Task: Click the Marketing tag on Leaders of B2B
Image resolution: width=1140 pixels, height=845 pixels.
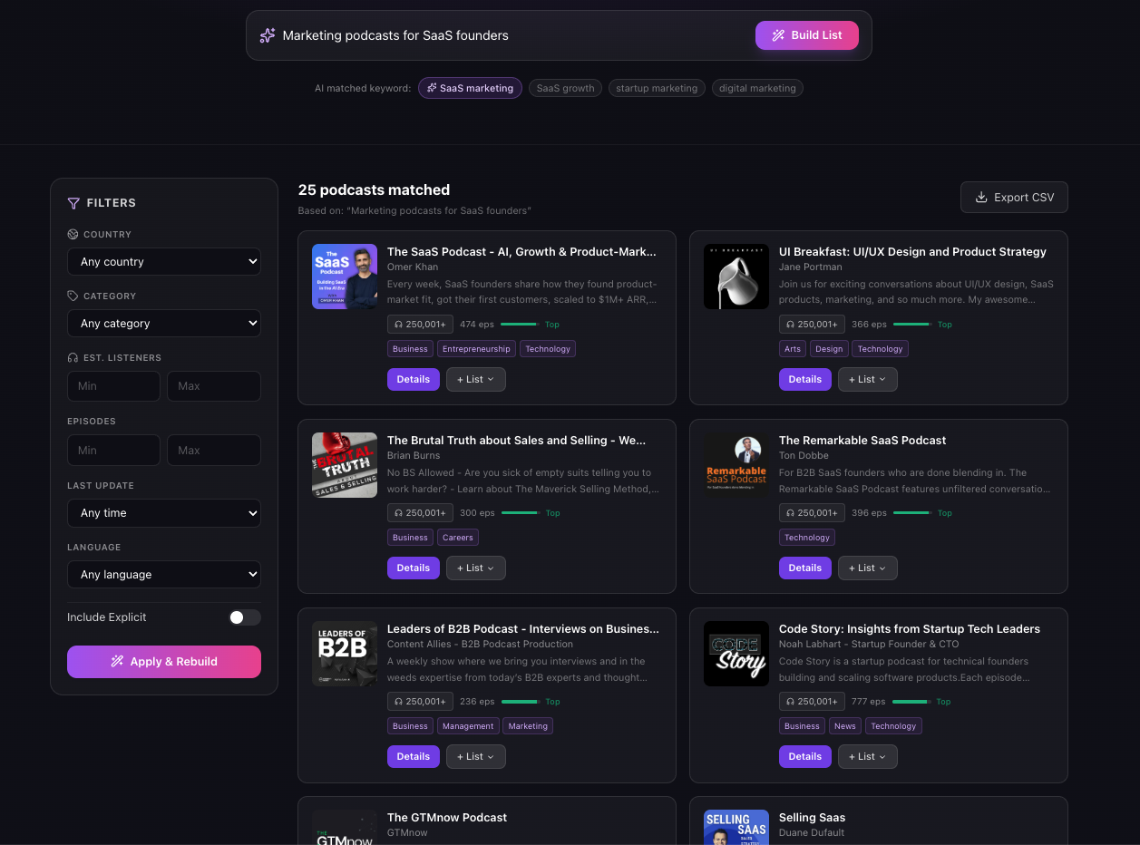Action: 528,726
